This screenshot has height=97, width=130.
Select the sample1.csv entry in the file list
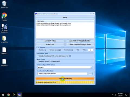54,23
